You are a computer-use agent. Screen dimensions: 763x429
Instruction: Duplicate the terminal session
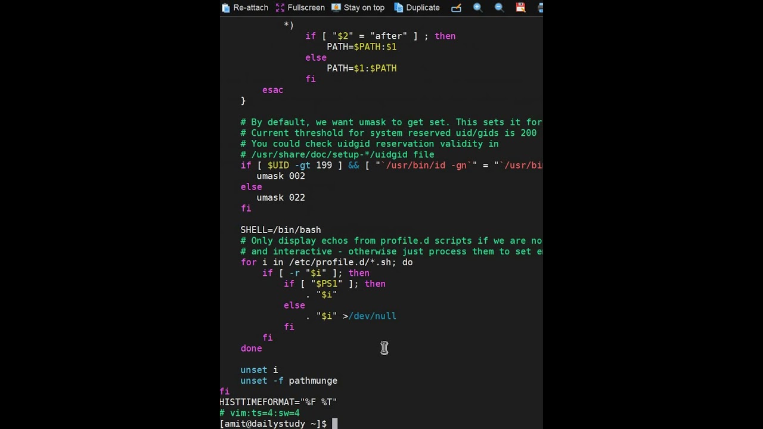pos(417,8)
